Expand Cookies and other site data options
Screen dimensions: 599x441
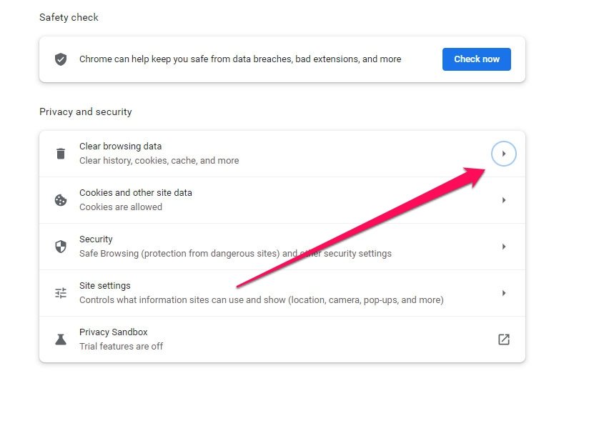[x=503, y=199]
